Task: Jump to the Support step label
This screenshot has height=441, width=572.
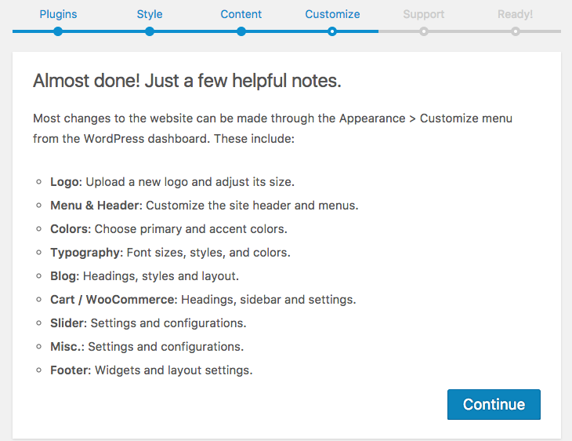Action: click(424, 14)
